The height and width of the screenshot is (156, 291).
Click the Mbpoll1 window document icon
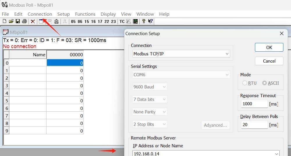coord(6,32)
